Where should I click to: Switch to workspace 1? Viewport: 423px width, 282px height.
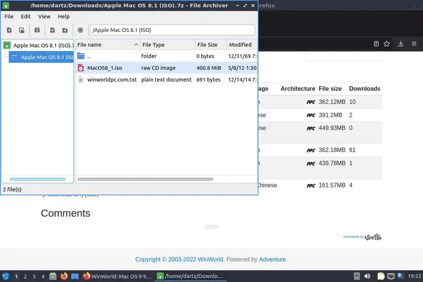point(16,276)
